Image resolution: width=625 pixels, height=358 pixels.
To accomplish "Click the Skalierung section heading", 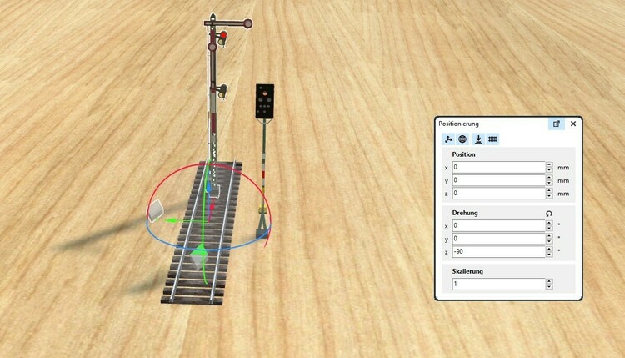I will (x=467, y=271).
